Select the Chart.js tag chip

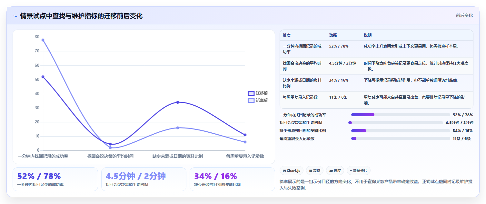click(x=292, y=171)
